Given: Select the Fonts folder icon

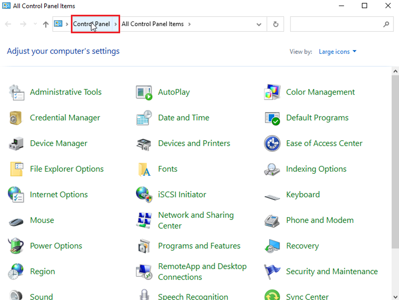Looking at the screenshot, I should tap(144, 169).
